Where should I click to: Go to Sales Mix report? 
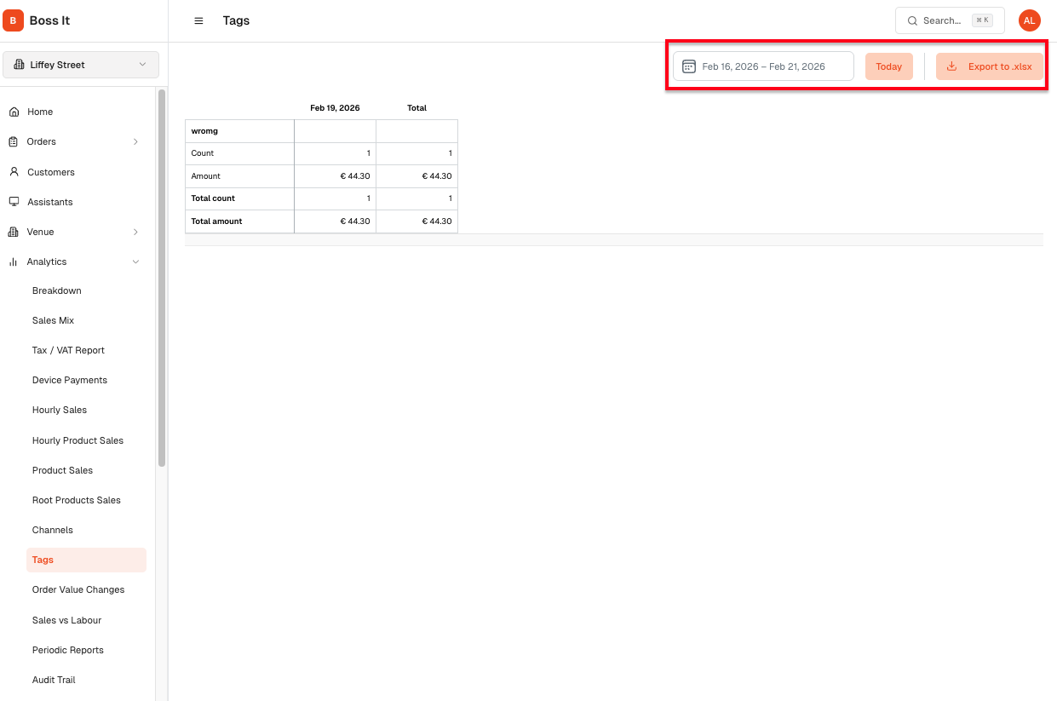point(53,320)
